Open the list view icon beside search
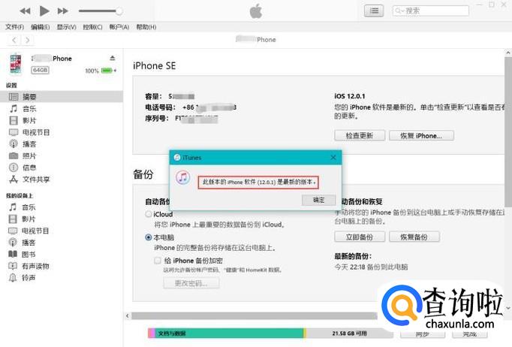The image size is (512, 347). pyautogui.click(x=374, y=11)
